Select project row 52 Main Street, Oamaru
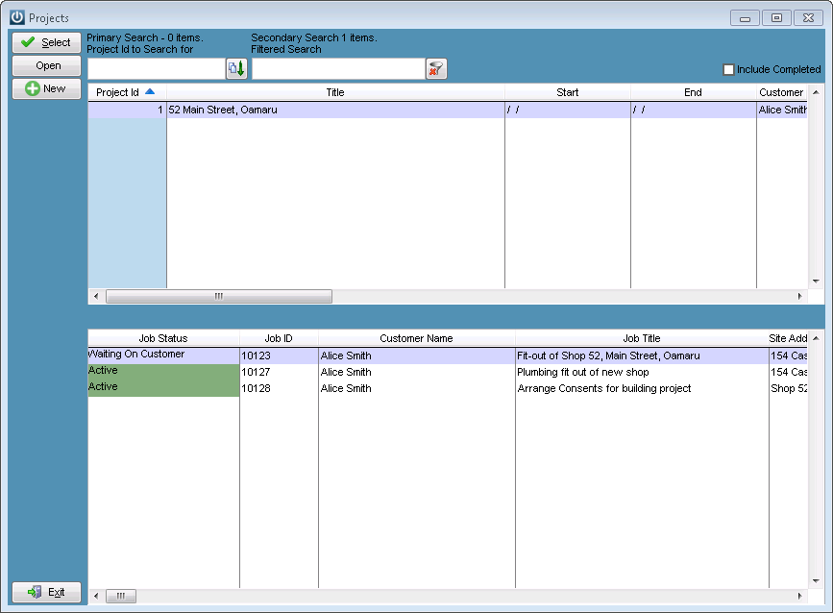Screen dimensions: 833x613 [x=448, y=110]
